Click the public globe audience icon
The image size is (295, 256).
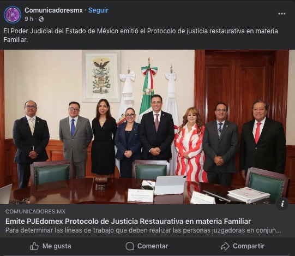41,19
